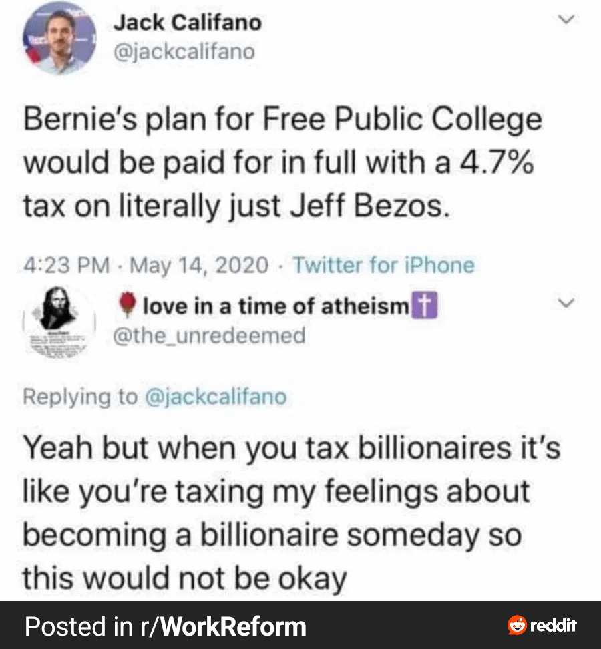Click the Reddit Snoo logo icon
This screenshot has height=649, width=601.
[517, 626]
